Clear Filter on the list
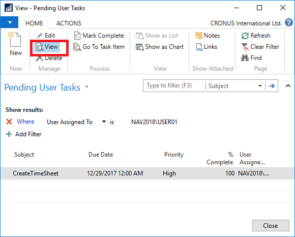 click(260, 47)
